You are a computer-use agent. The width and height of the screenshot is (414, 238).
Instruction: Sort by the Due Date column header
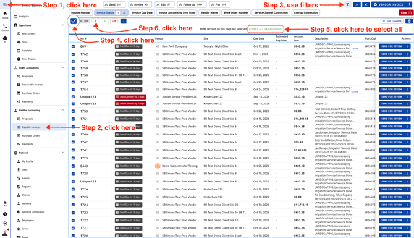pyautogui.click(x=258, y=38)
